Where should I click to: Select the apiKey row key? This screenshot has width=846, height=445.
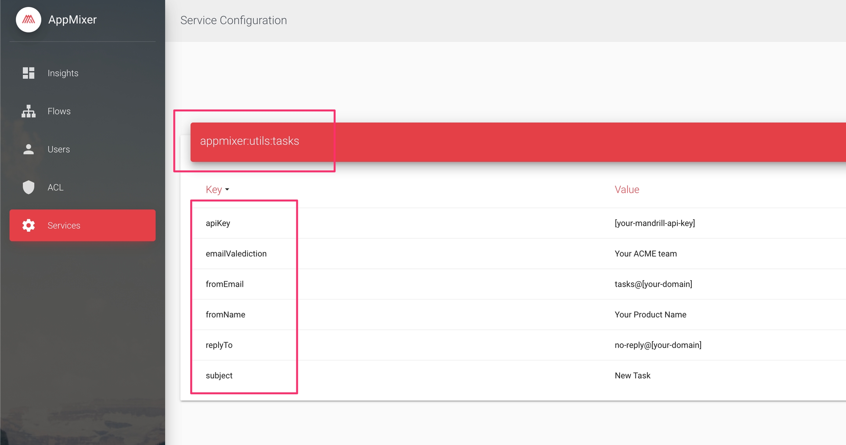(218, 223)
